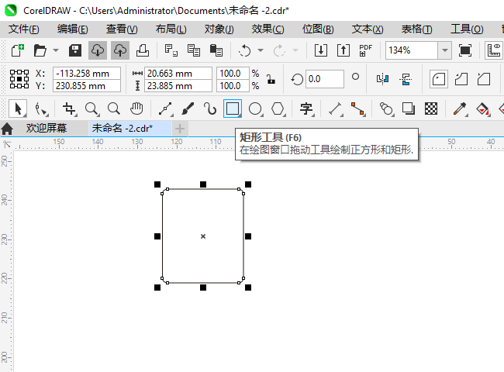This screenshot has height=372, width=504.
Task: Select the second magnifier tool
Action: (x=114, y=109)
